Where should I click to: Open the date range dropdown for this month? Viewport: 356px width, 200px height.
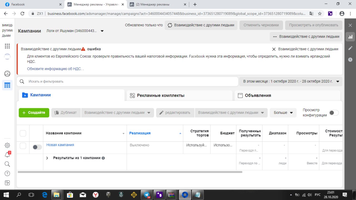pyautogui.click(x=291, y=82)
